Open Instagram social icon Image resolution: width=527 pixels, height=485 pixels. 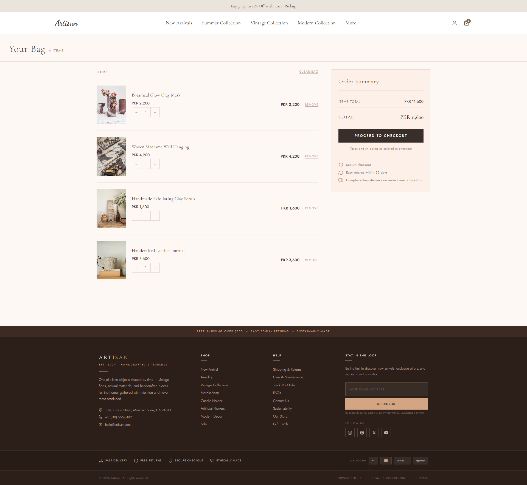[350, 433]
